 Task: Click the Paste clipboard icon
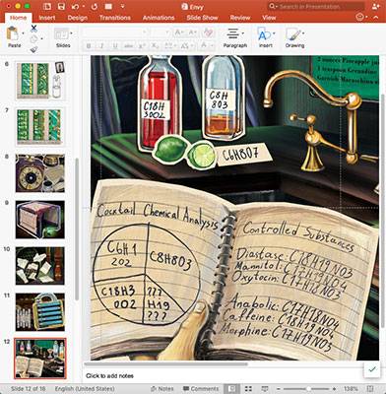tap(12, 33)
